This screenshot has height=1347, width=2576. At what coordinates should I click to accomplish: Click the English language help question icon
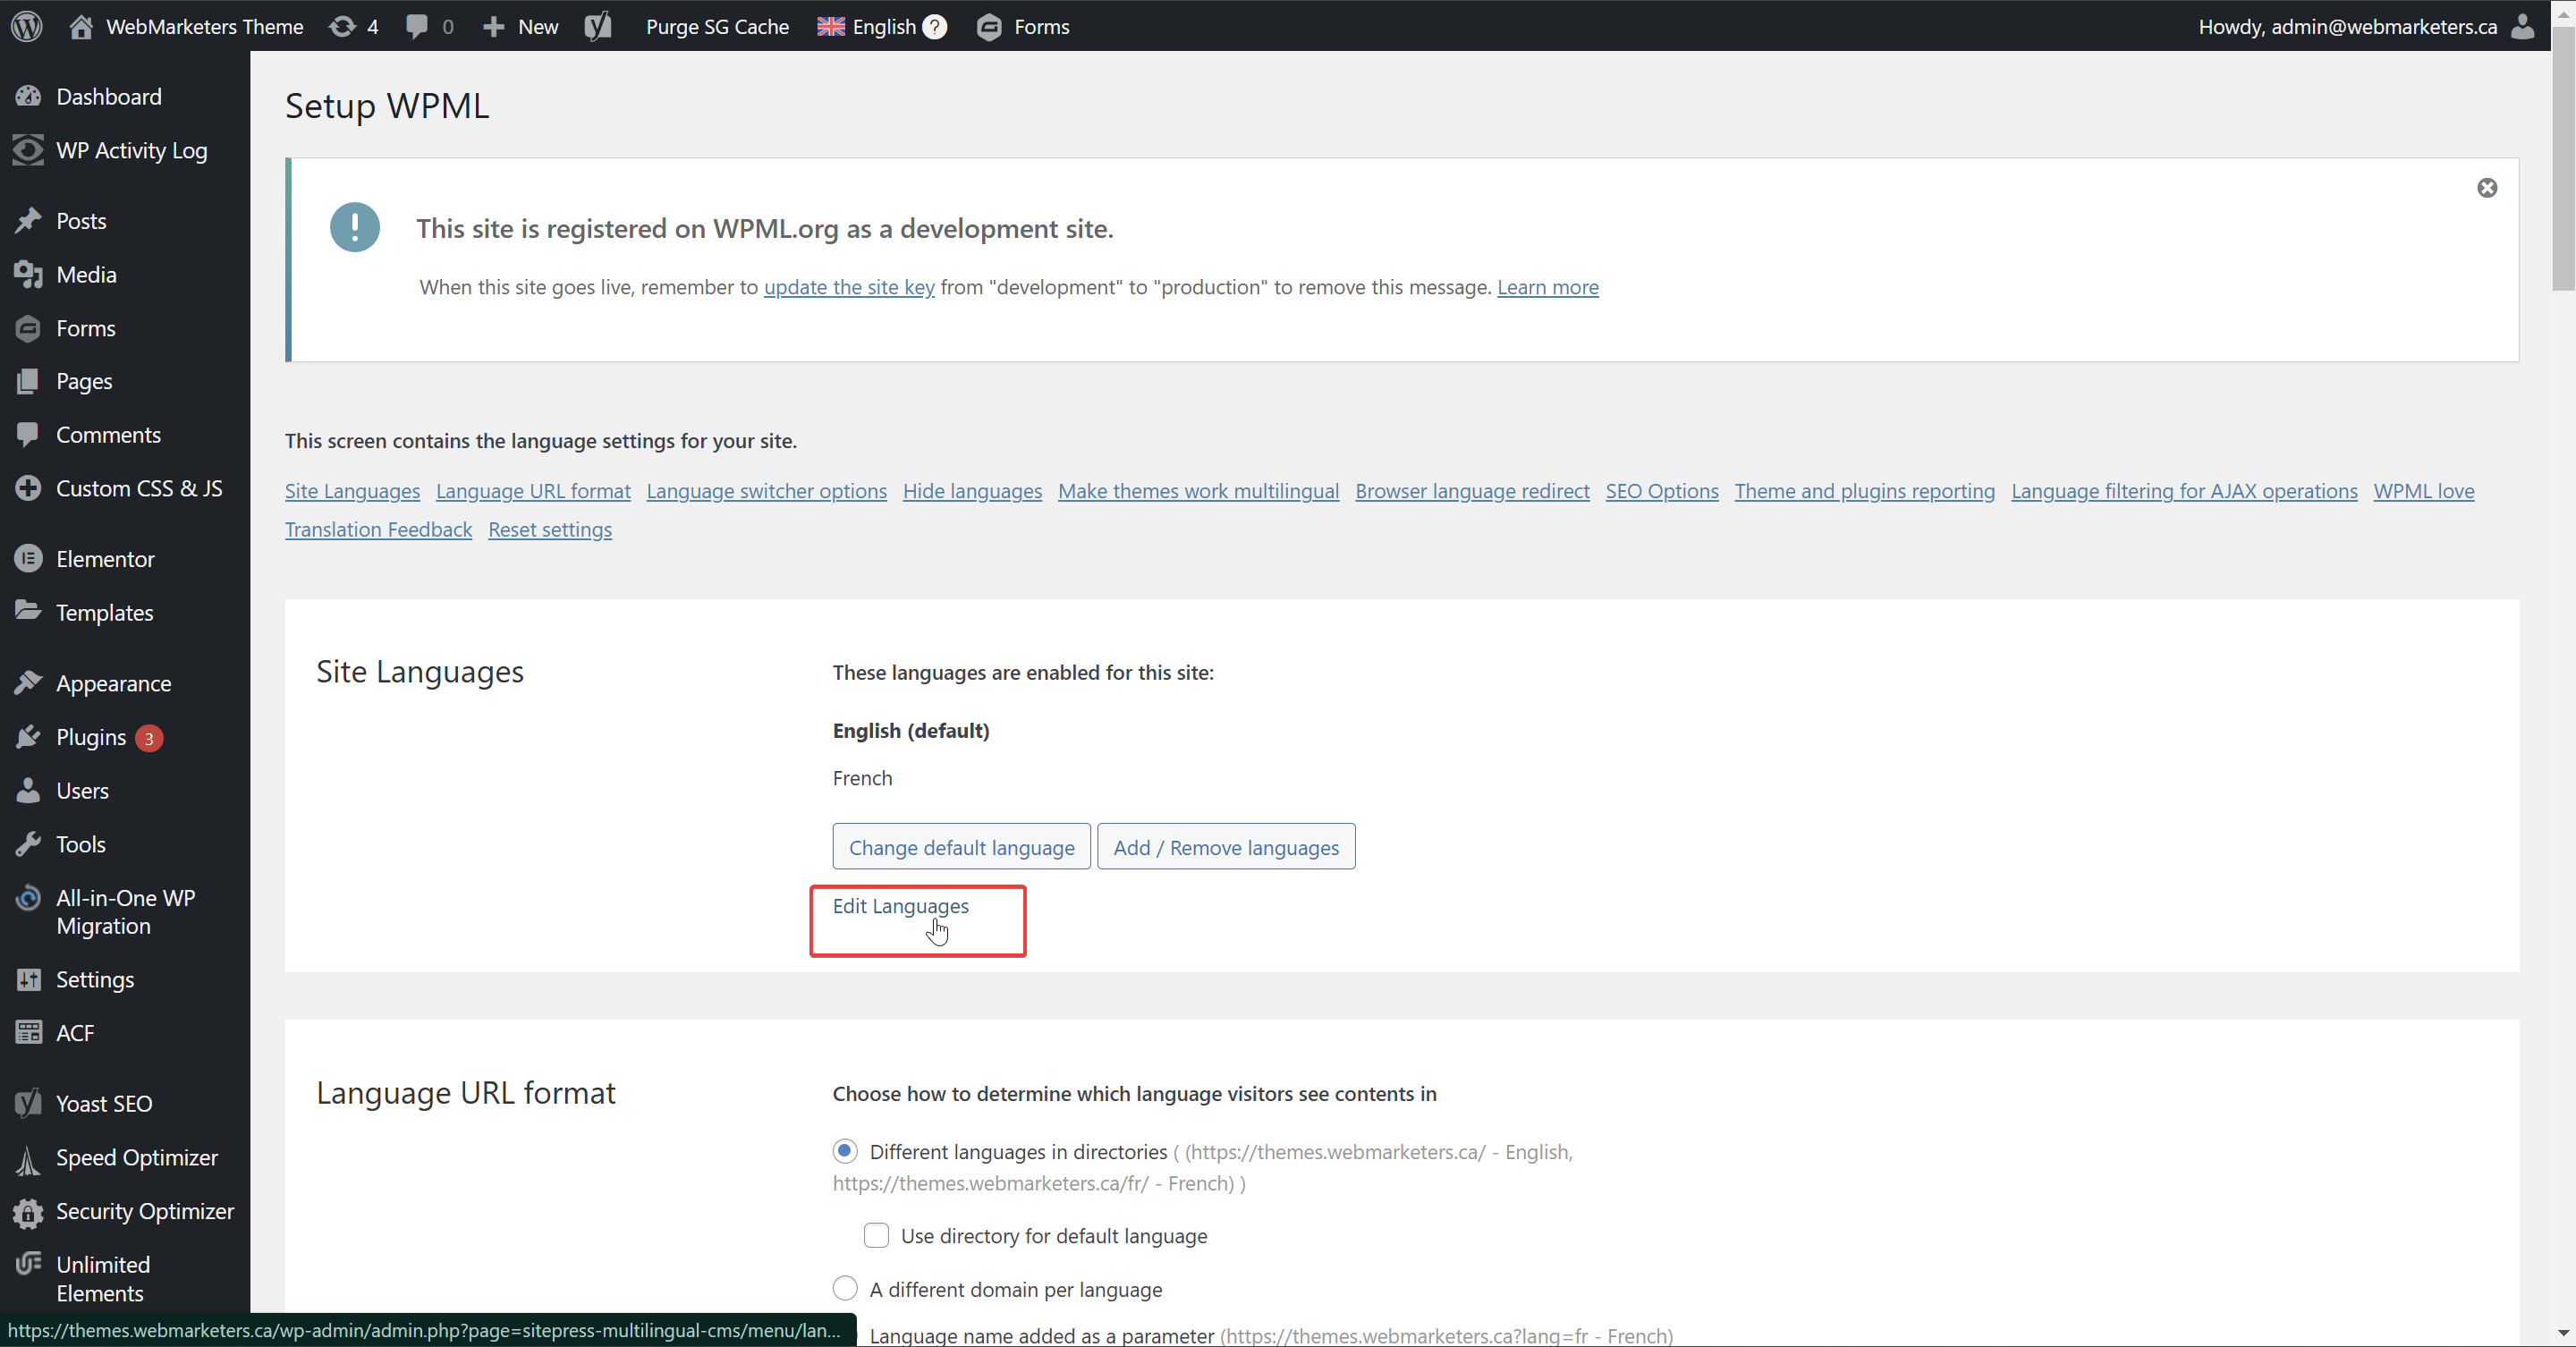pyautogui.click(x=934, y=27)
